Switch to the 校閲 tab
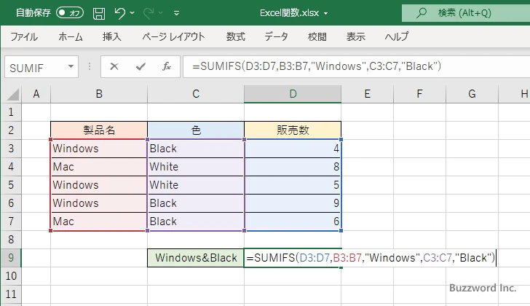Screen dimensions: 530x306 tap(317, 36)
